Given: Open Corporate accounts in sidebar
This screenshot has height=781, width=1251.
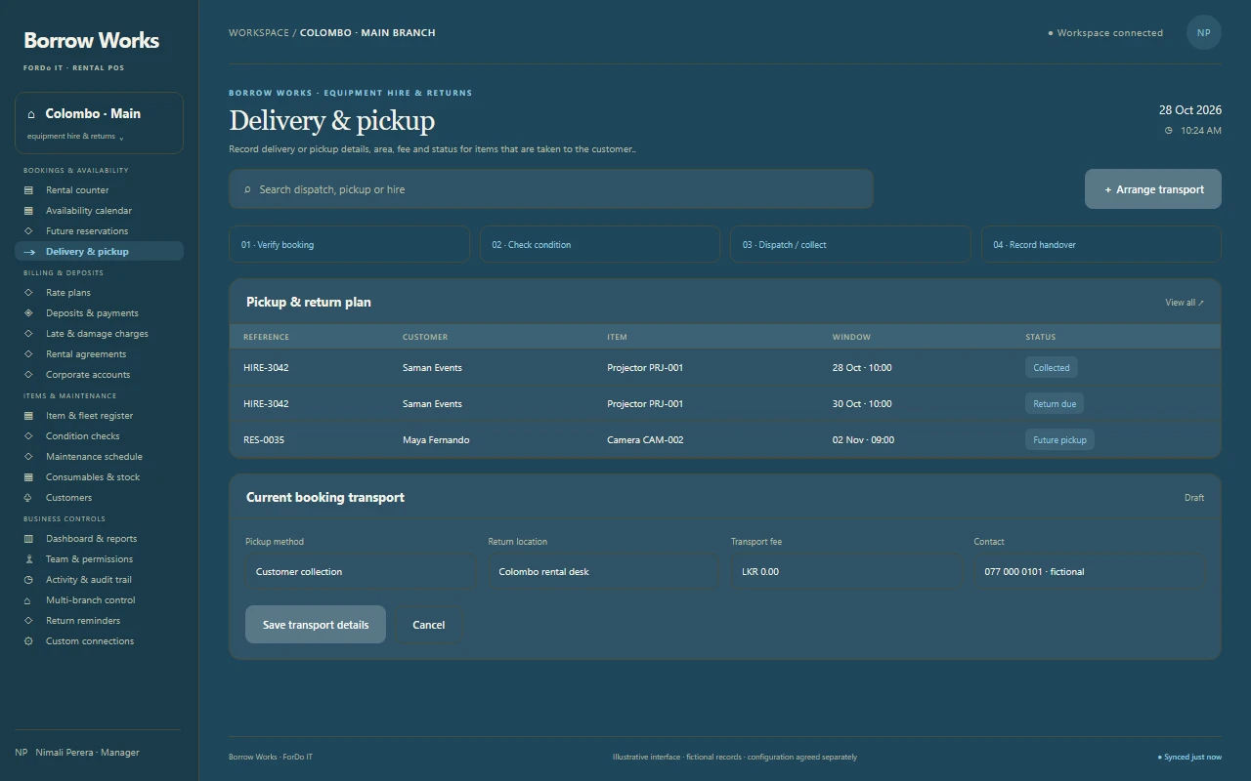Looking at the screenshot, I should 99,375.
